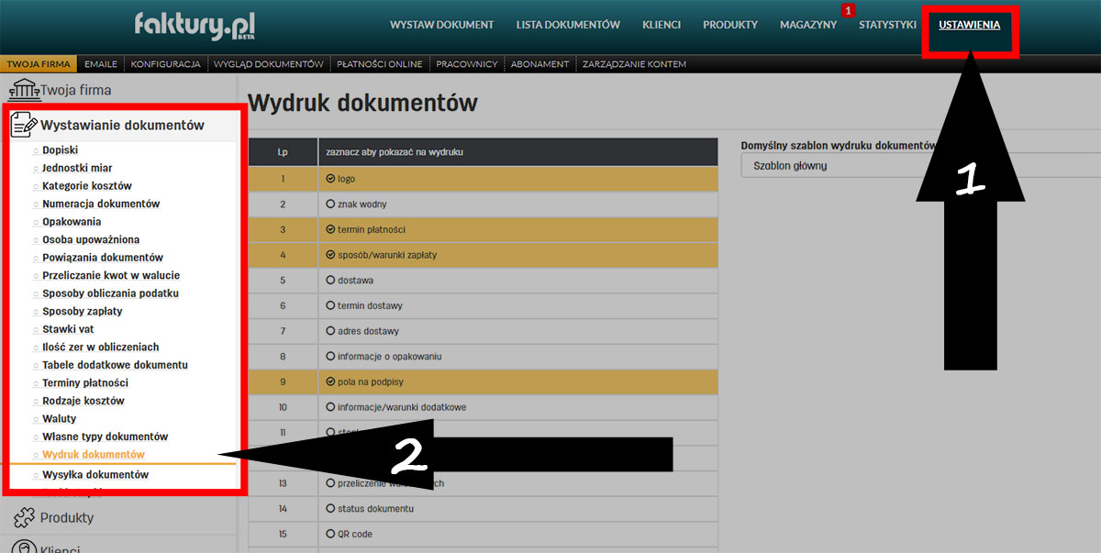This screenshot has height=553, width=1101.
Task: Select the puzzle icon for Produkty section
Action: (23, 517)
